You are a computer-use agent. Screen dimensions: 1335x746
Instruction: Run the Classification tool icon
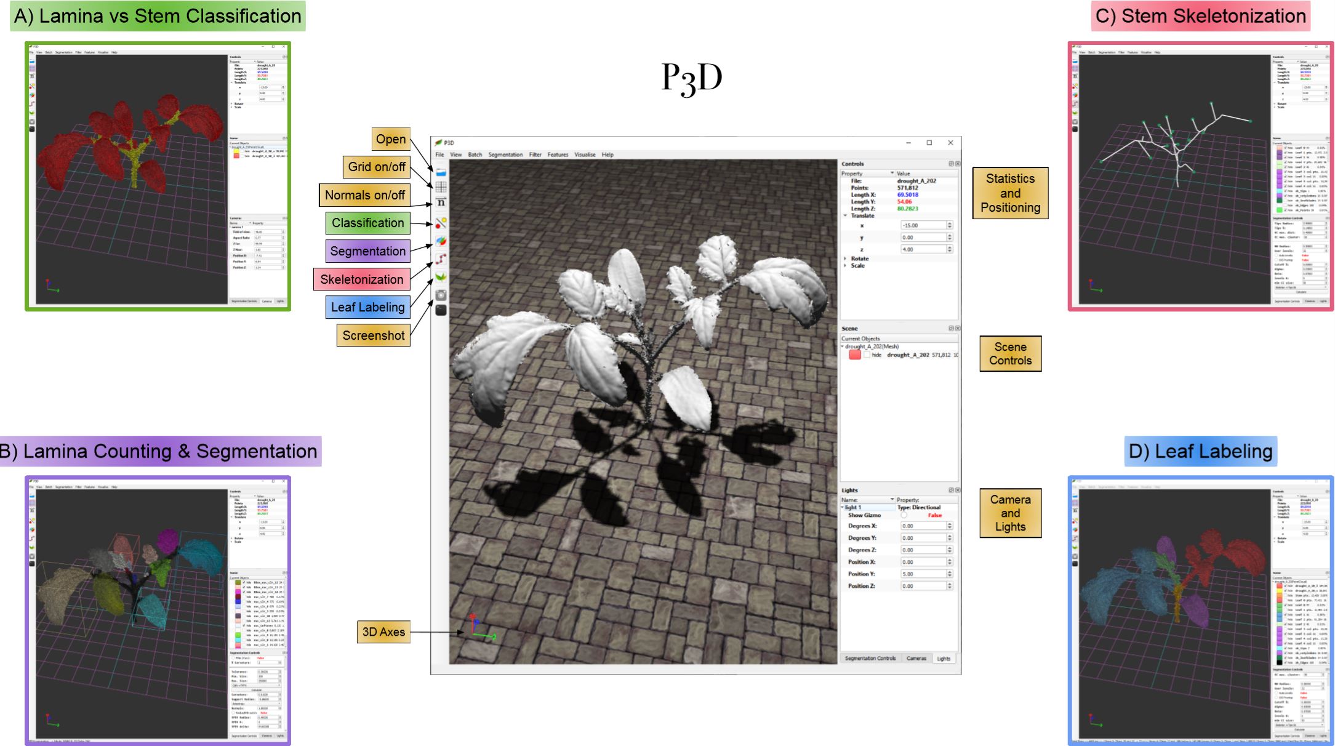point(441,222)
